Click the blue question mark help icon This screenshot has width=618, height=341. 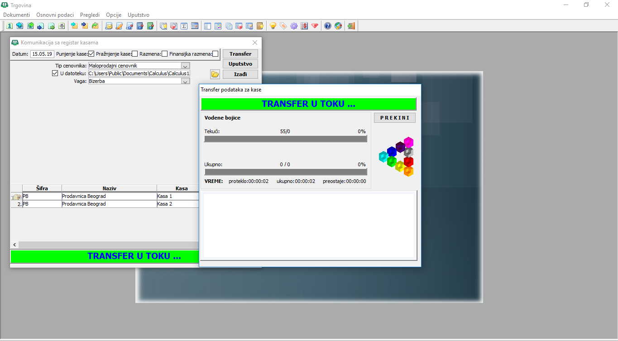point(327,26)
